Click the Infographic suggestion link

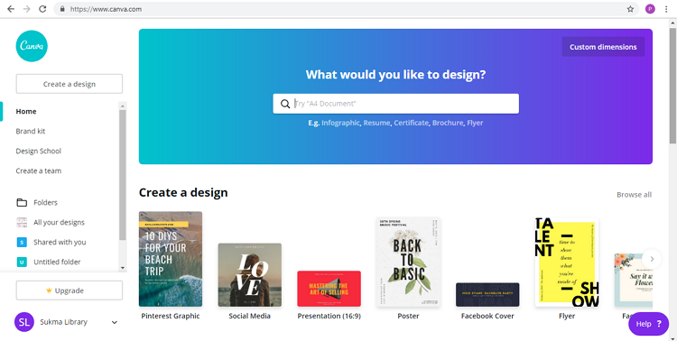(x=340, y=123)
